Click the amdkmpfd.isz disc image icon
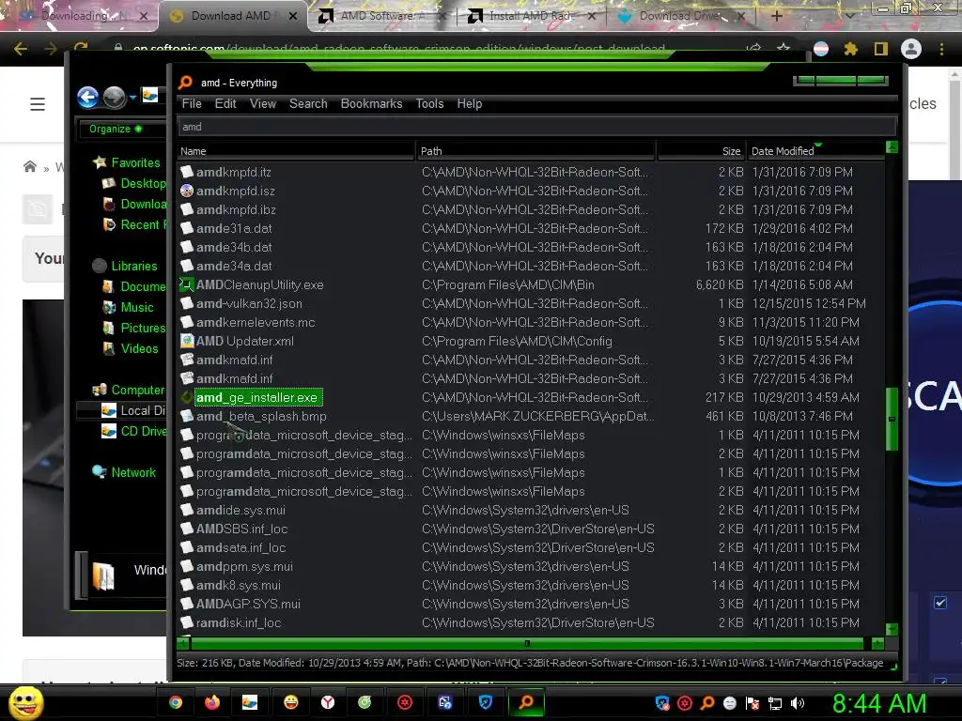The height and width of the screenshot is (721, 962). tap(187, 191)
